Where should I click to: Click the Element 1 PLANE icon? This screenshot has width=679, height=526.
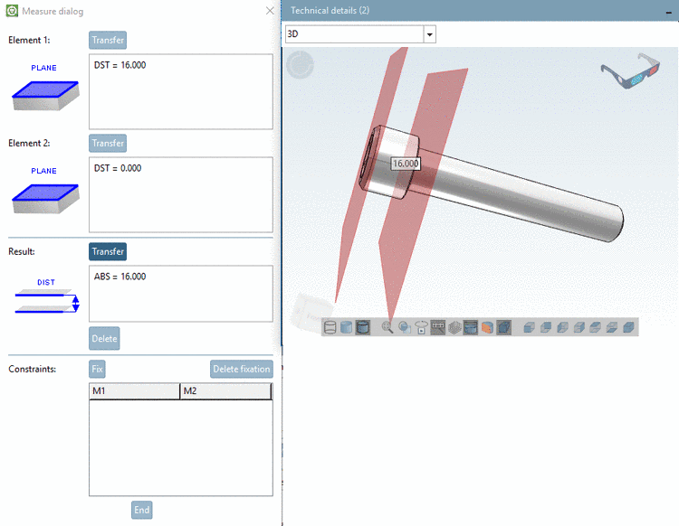tap(45, 95)
